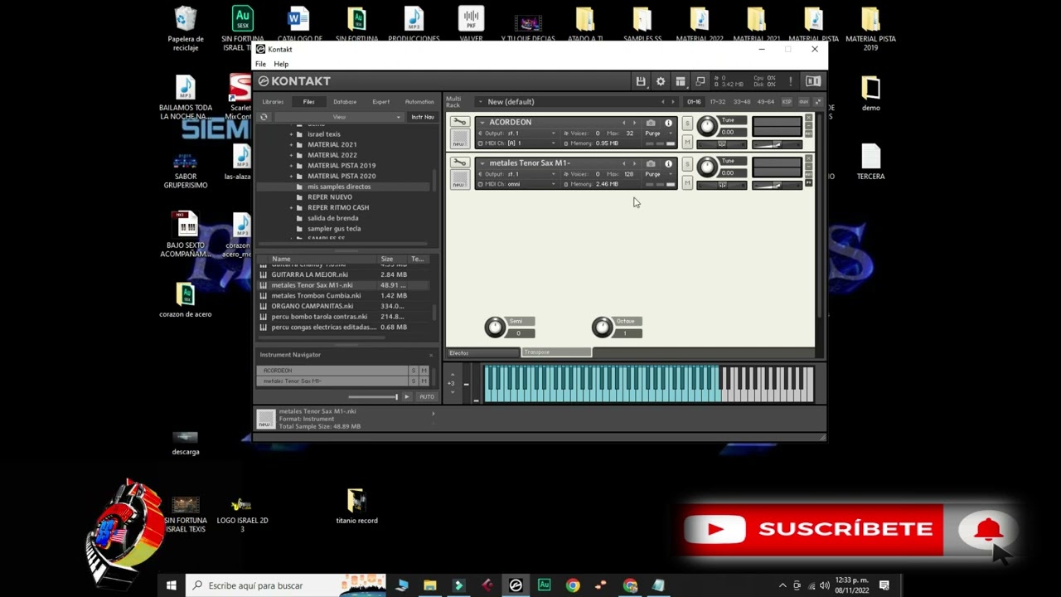
Task: Open the ACORDEON Purge dropdown
Action: 659,133
